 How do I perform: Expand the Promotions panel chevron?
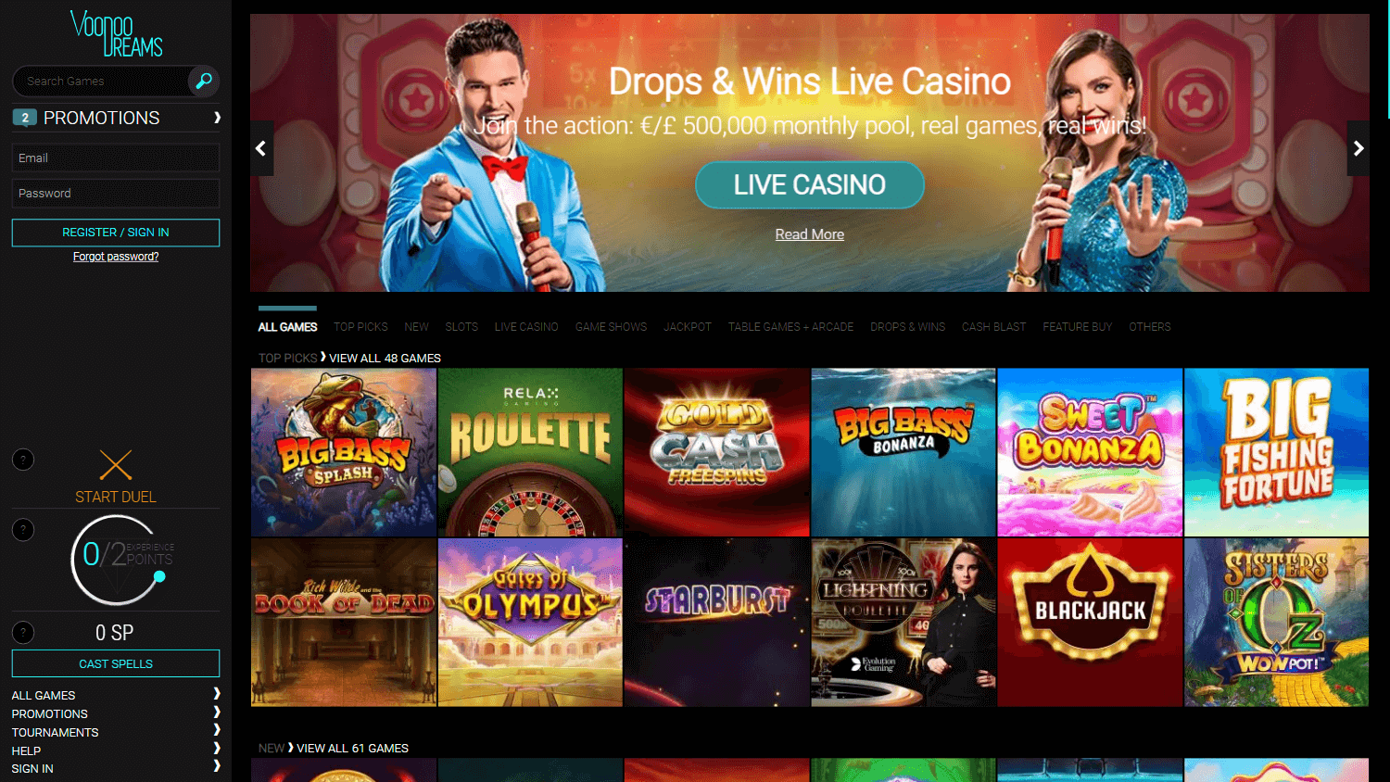pos(217,118)
